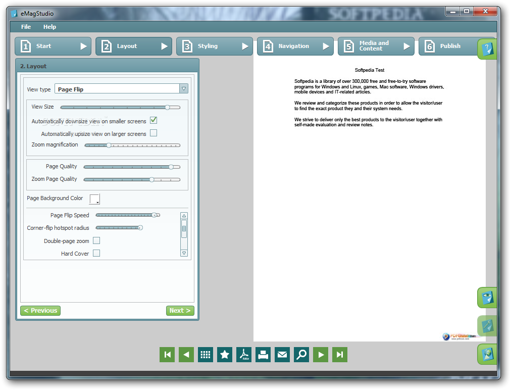Click the print icon
This screenshot has height=390, width=511.
pos(263,355)
